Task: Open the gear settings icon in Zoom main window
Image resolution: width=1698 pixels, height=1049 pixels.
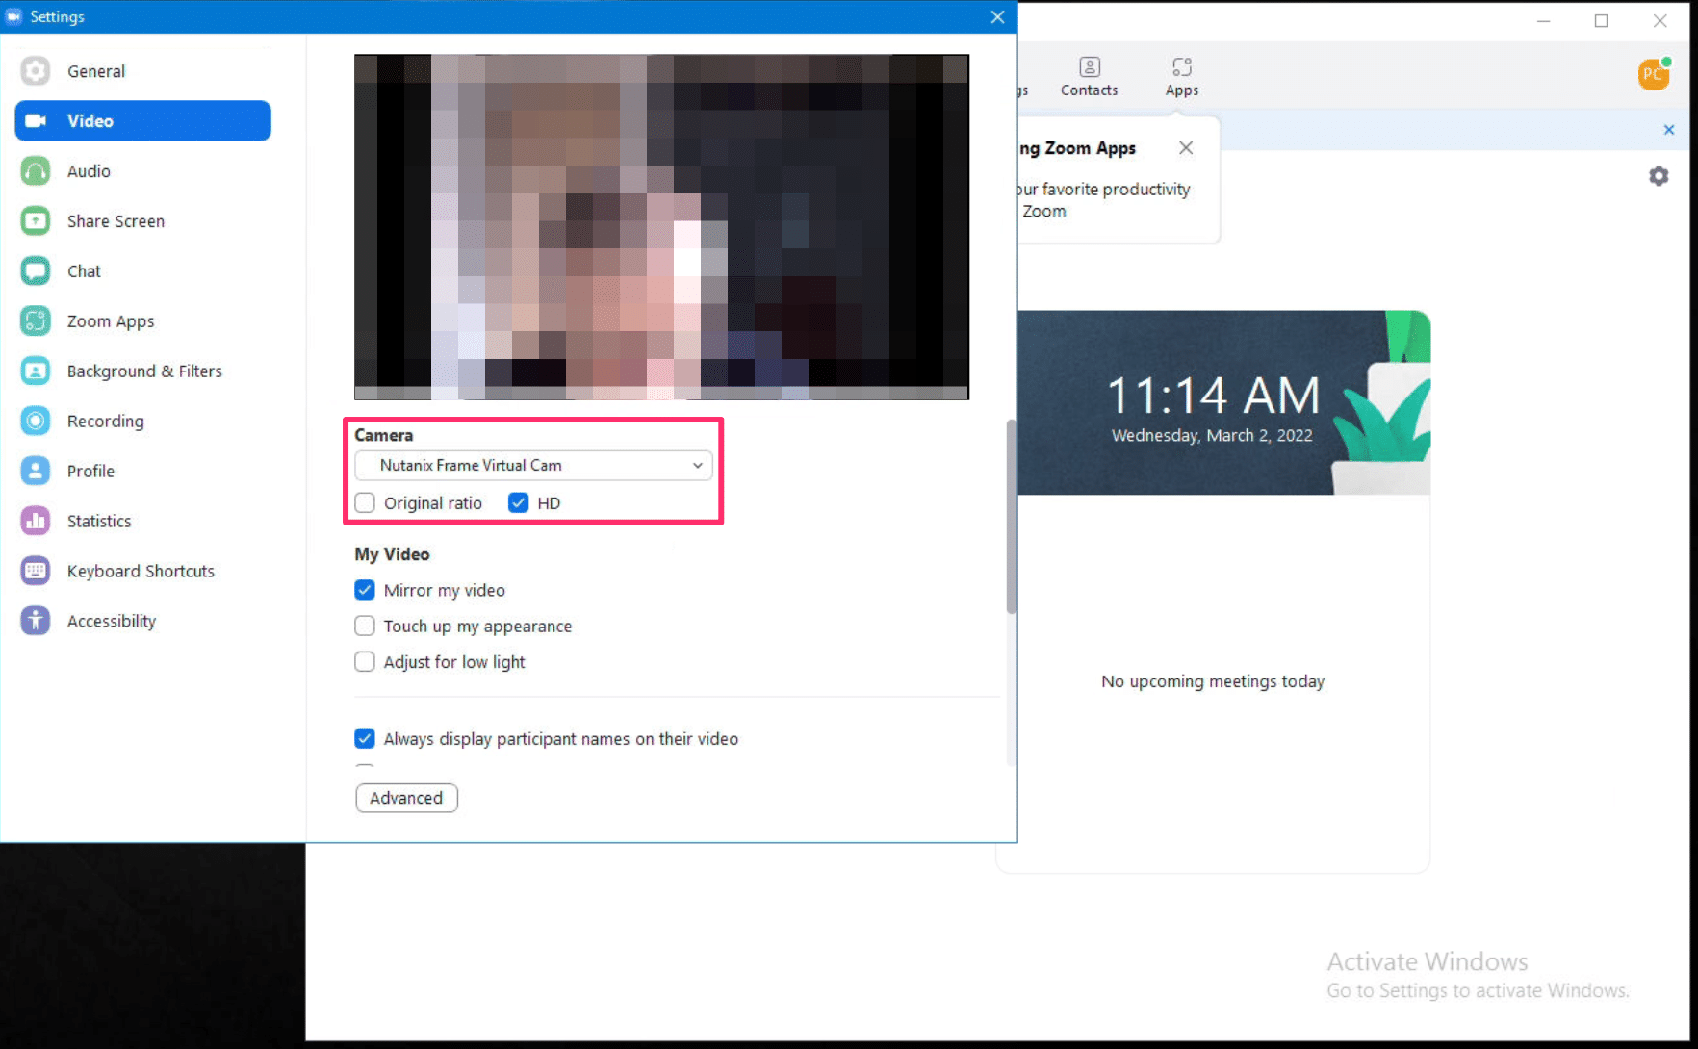Action: [1659, 176]
